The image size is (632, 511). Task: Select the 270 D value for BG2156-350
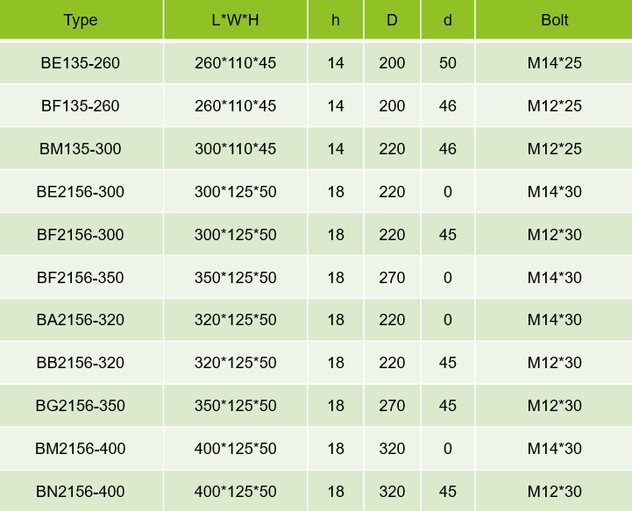click(392, 406)
